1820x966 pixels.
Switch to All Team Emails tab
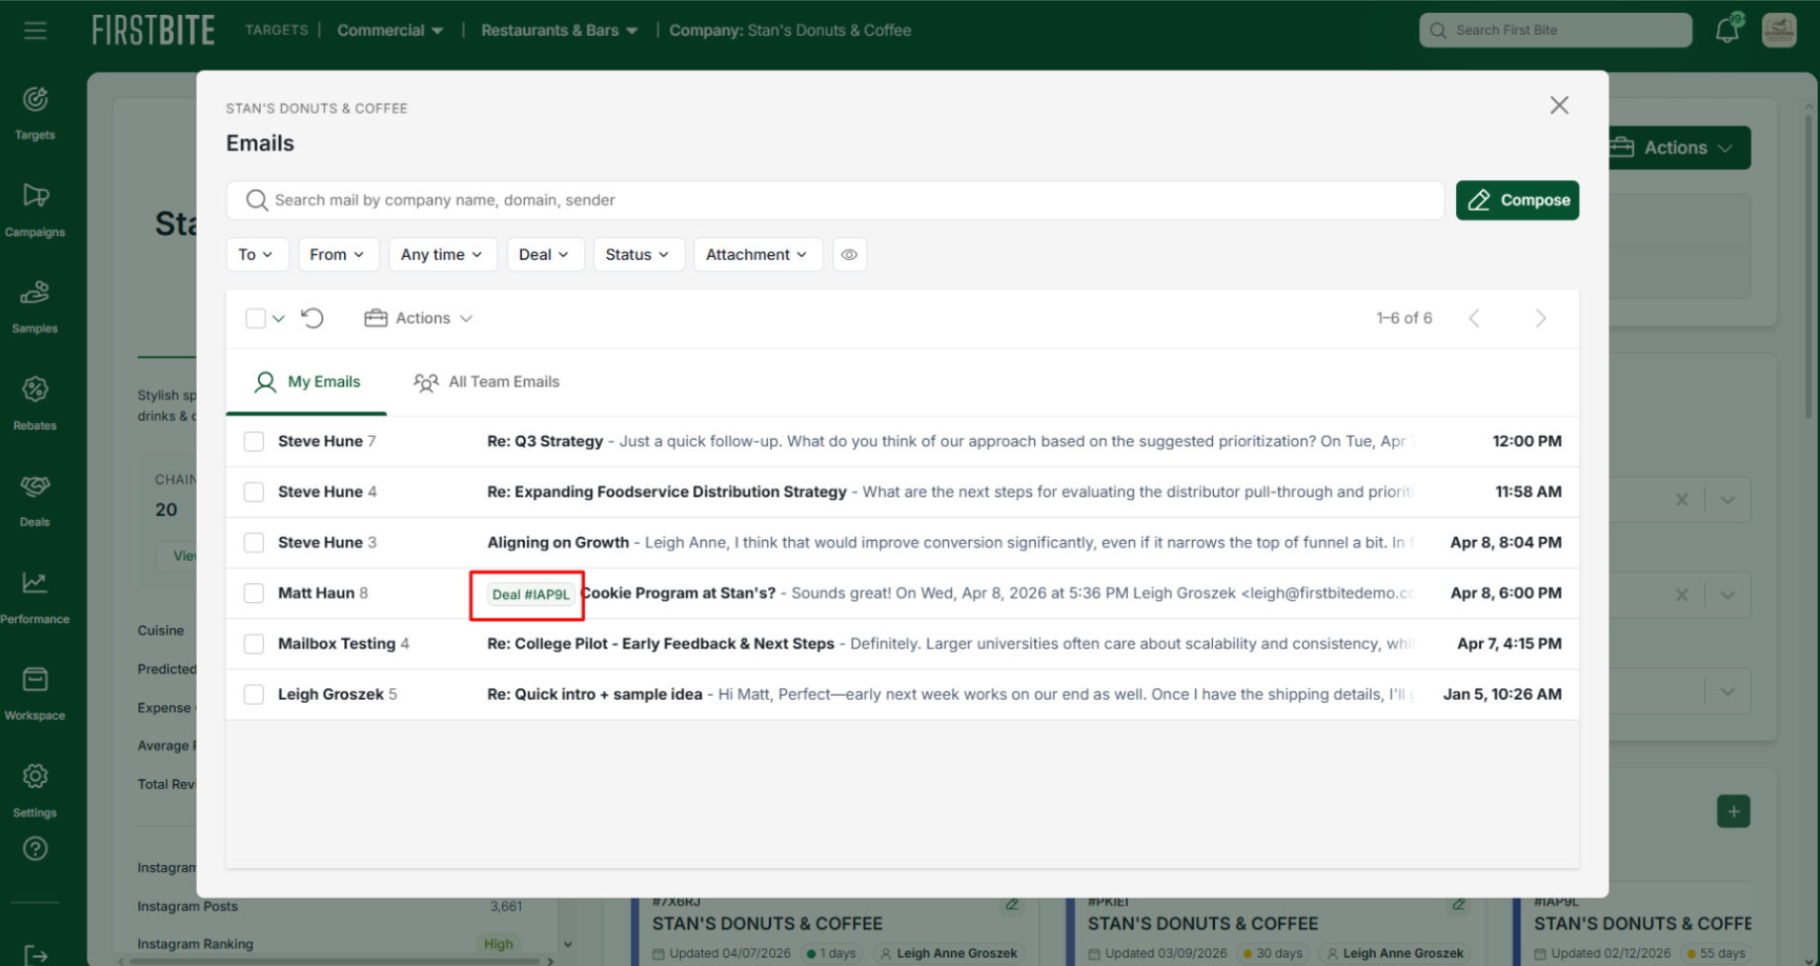click(x=486, y=383)
